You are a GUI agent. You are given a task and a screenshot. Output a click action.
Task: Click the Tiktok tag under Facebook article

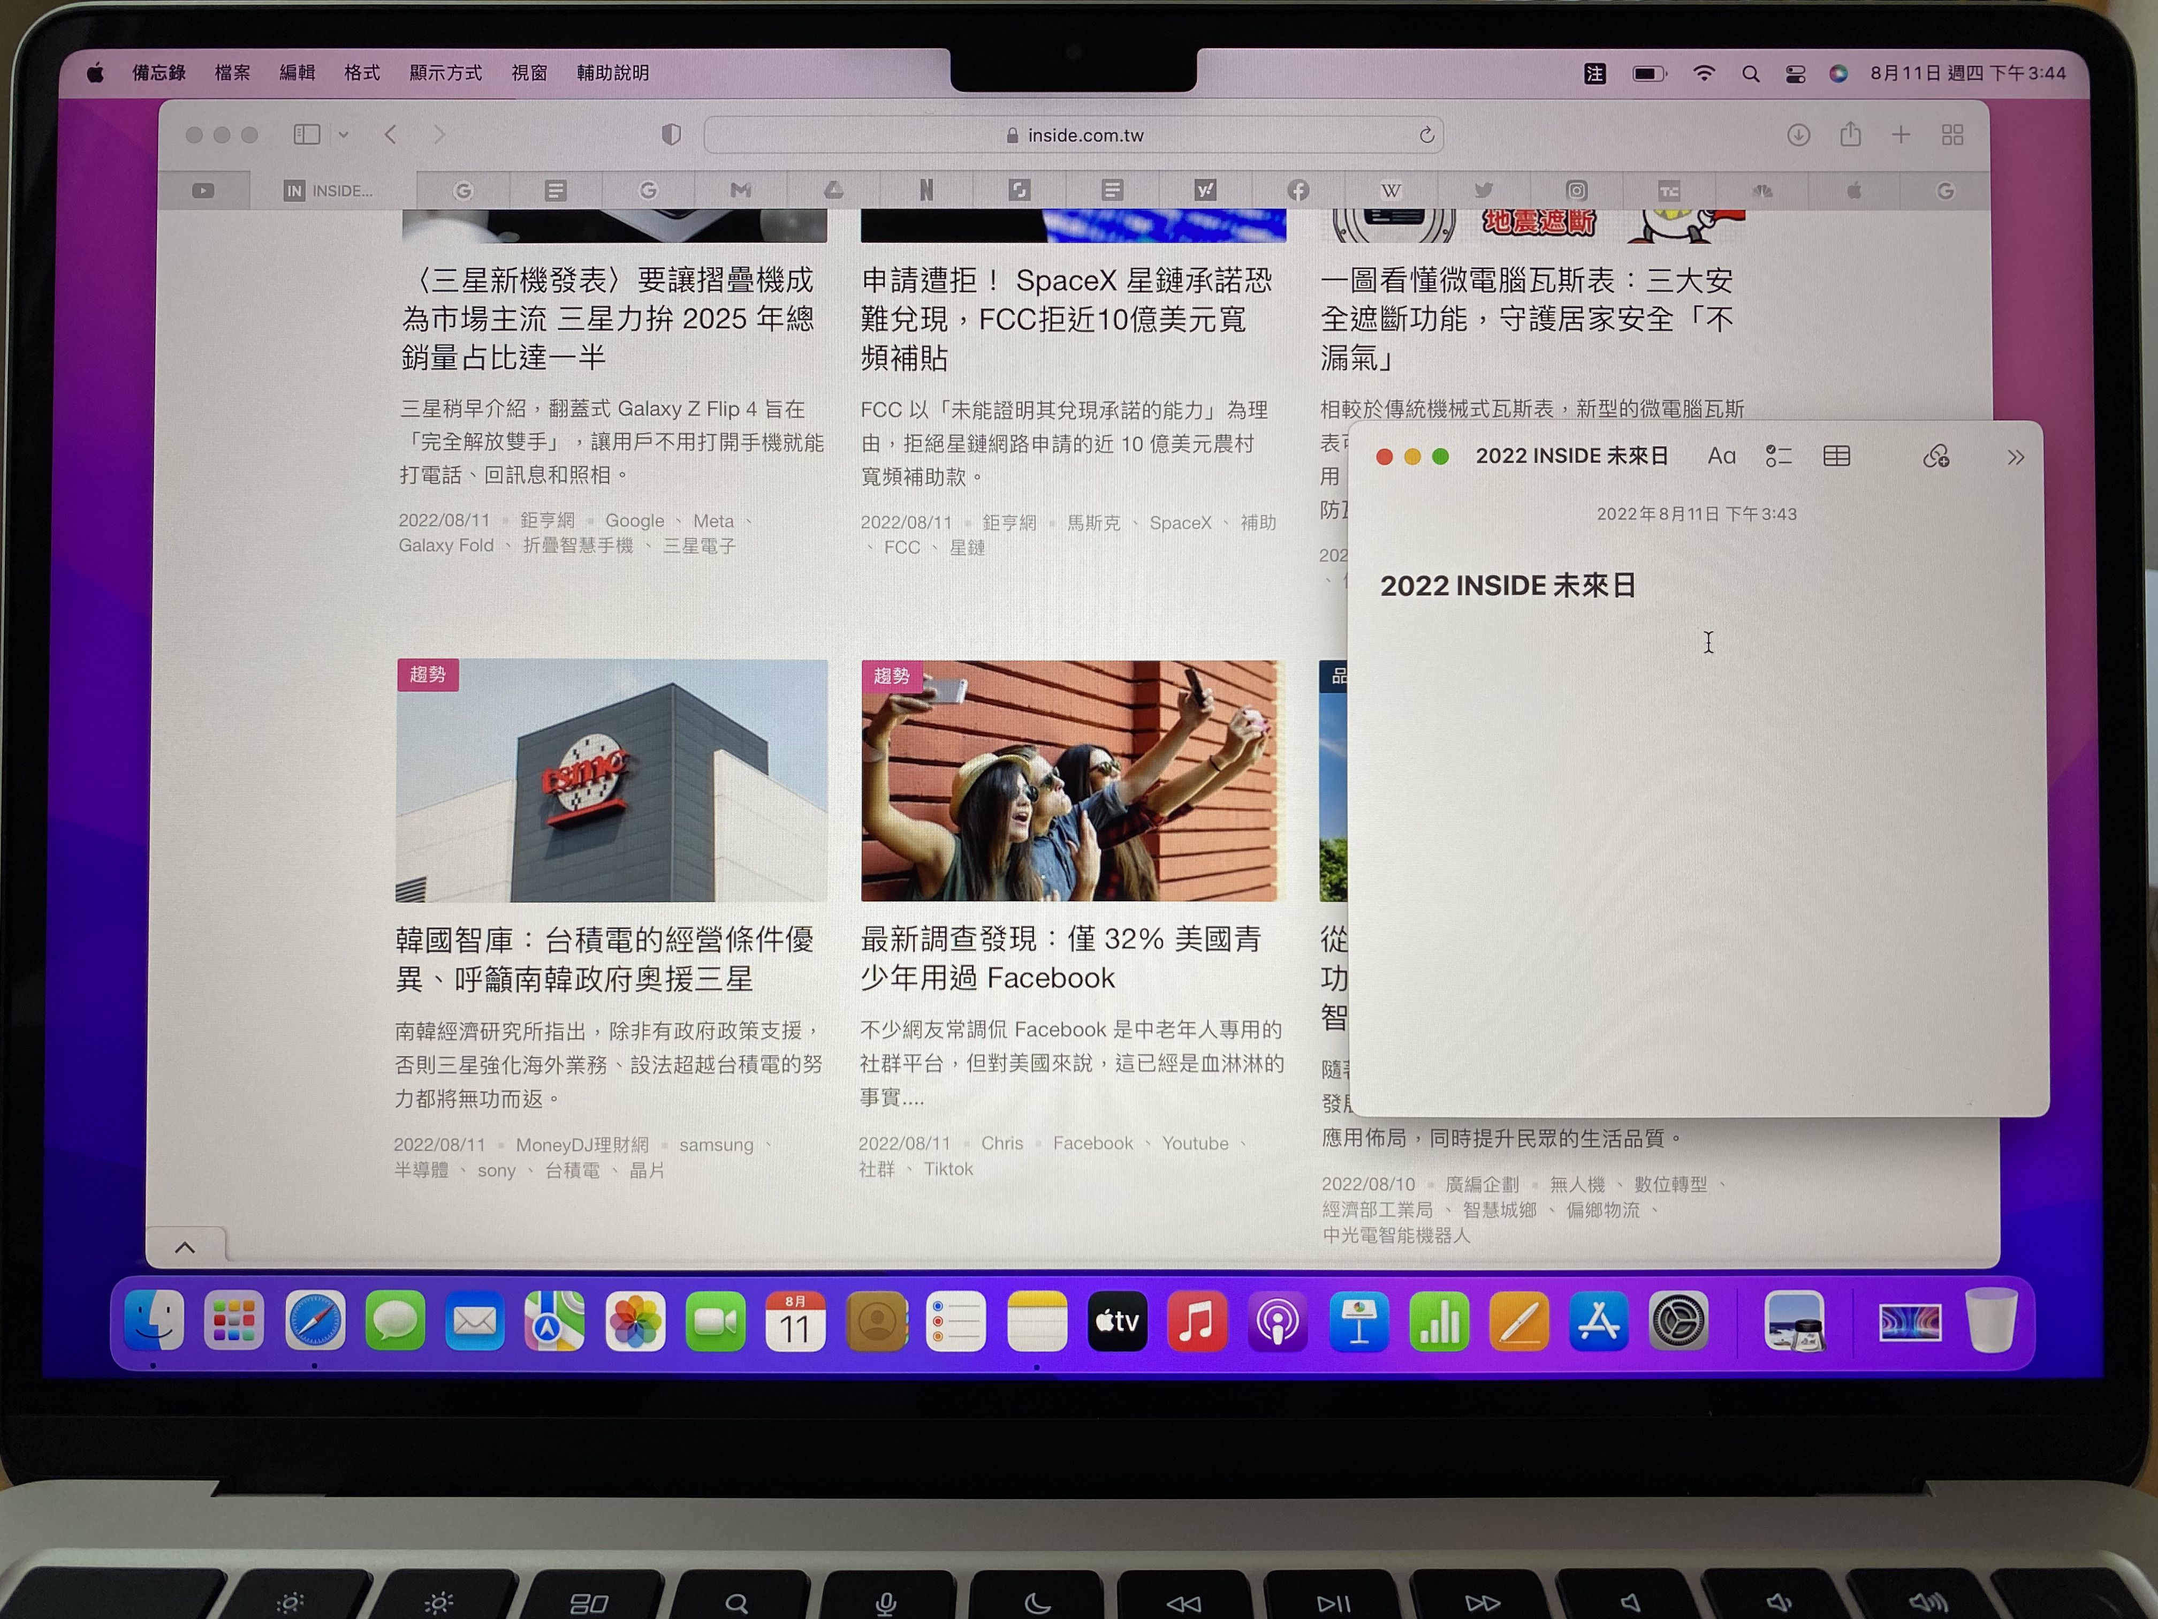click(x=948, y=1169)
